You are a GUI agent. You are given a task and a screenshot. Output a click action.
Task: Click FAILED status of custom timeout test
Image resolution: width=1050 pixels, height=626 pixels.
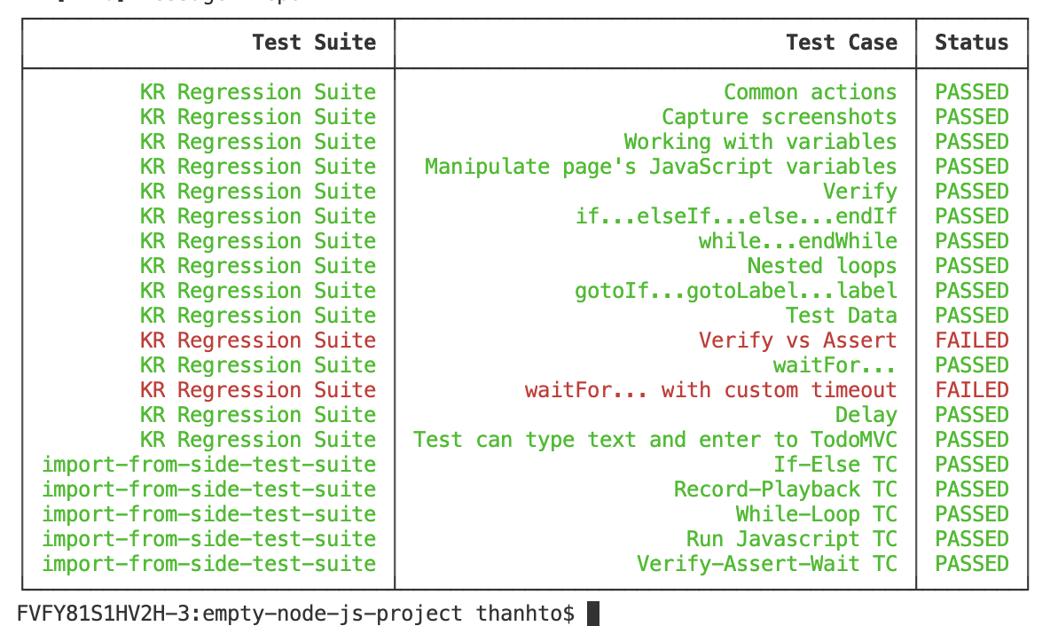(x=971, y=390)
